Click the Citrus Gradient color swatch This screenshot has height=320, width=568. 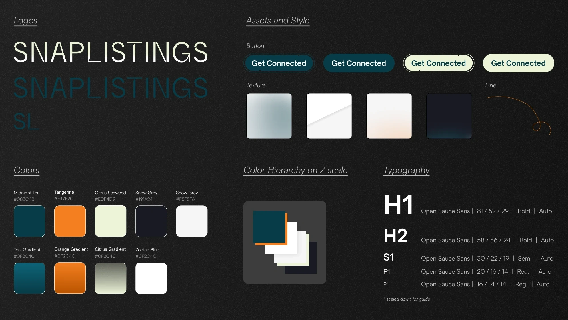click(110, 278)
